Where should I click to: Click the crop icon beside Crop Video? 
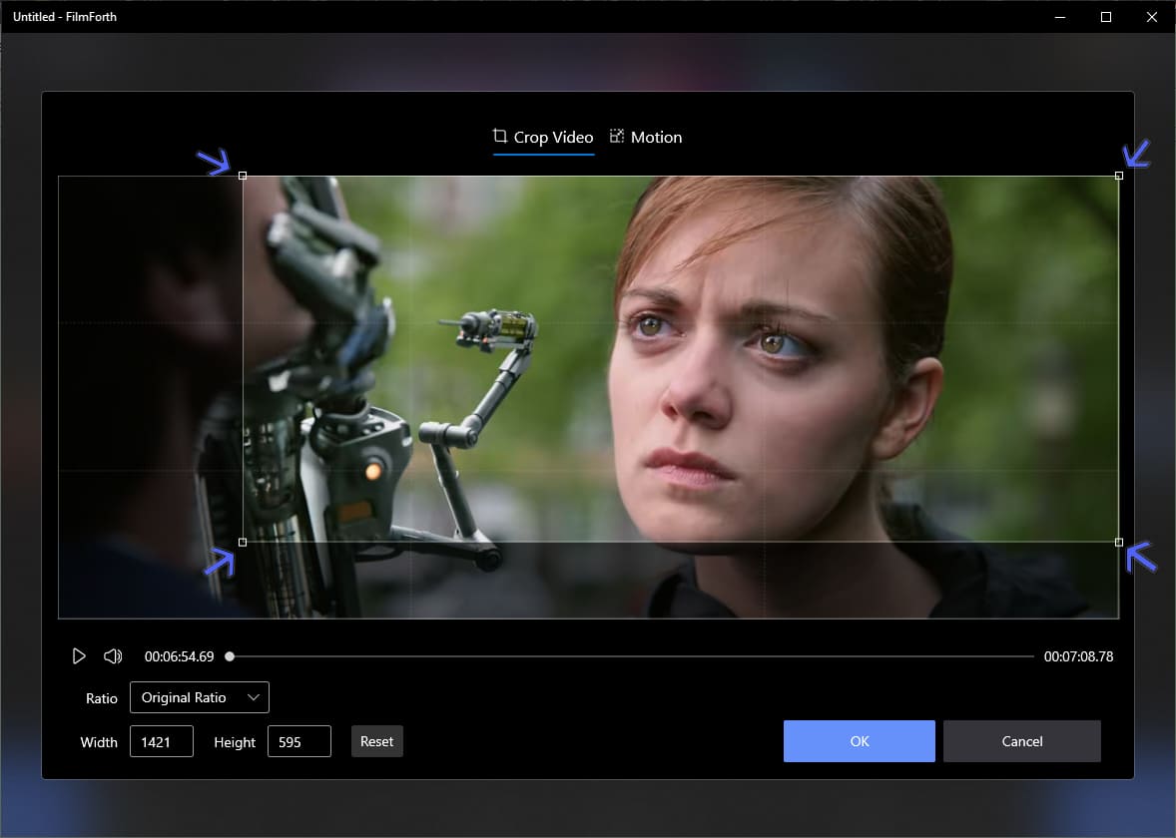click(x=499, y=136)
